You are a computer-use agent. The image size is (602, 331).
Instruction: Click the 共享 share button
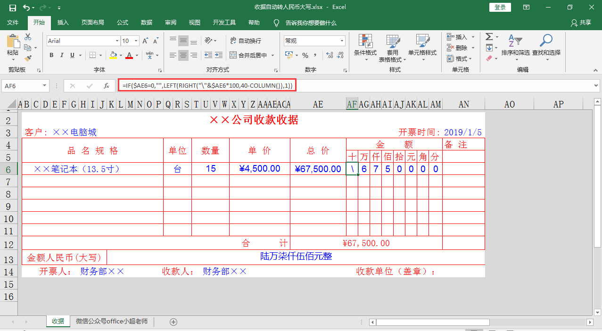(581, 23)
